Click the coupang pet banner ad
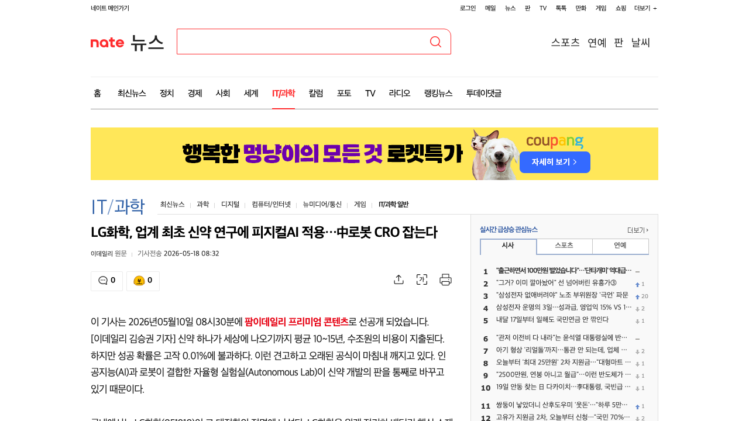 click(x=374, y=154)
